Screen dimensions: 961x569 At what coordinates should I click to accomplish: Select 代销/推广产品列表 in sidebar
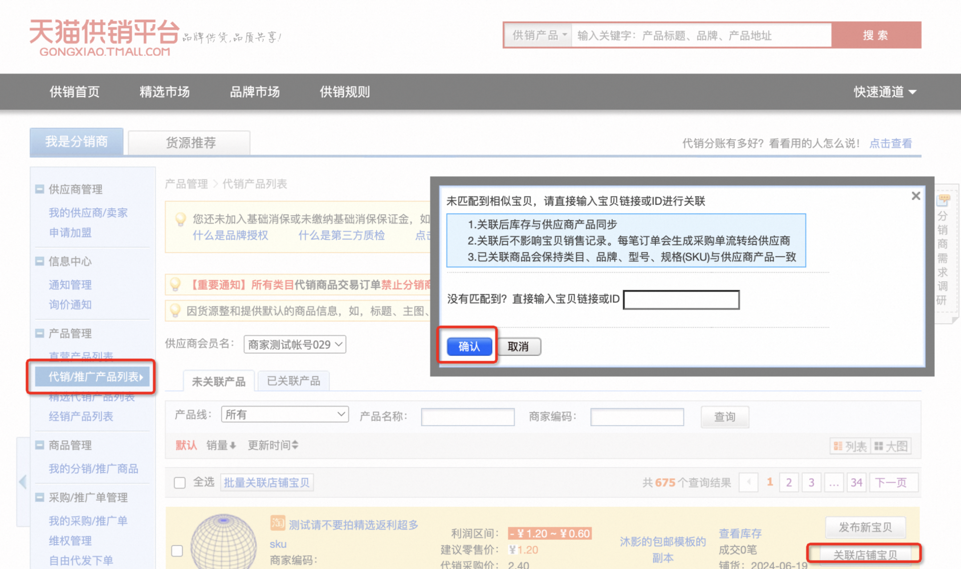[93, 377]
